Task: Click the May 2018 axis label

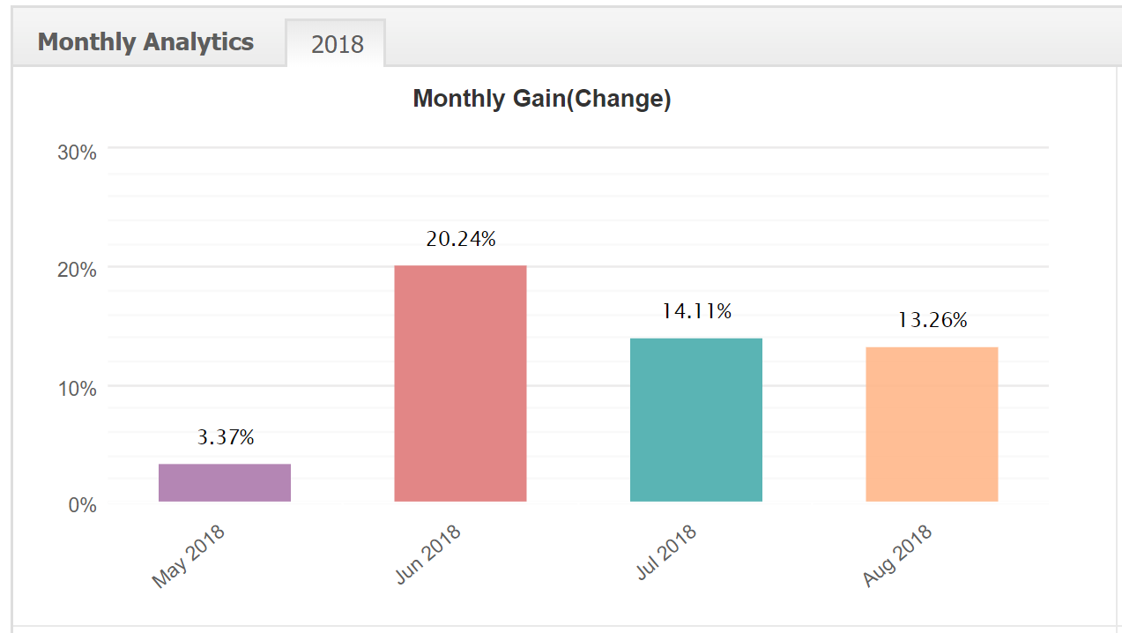Action: coord(189,556)
